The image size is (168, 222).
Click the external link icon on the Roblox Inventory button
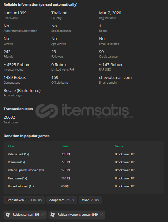pos(101,215)
